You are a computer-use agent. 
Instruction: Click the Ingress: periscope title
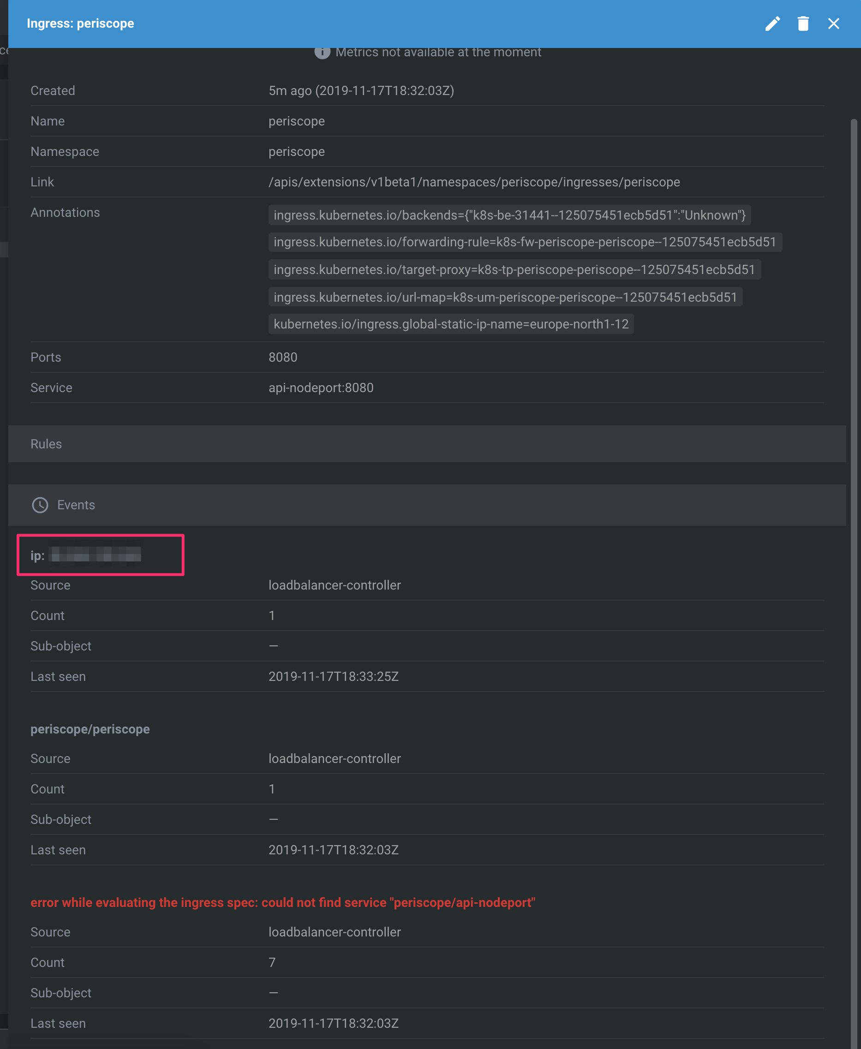pyautogui.click(x=81, y=24)
